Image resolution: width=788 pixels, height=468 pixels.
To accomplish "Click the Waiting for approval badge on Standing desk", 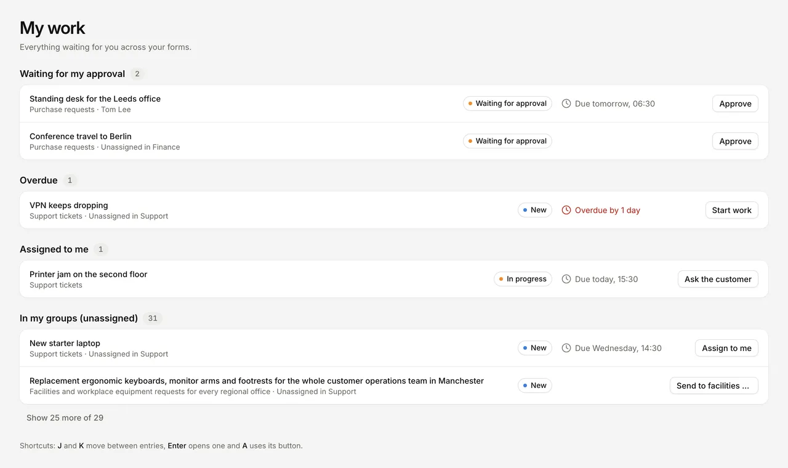I will pos(507,103).
